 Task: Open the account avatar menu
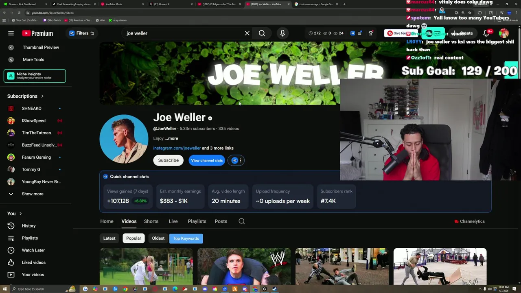click(x=504, y=33)
